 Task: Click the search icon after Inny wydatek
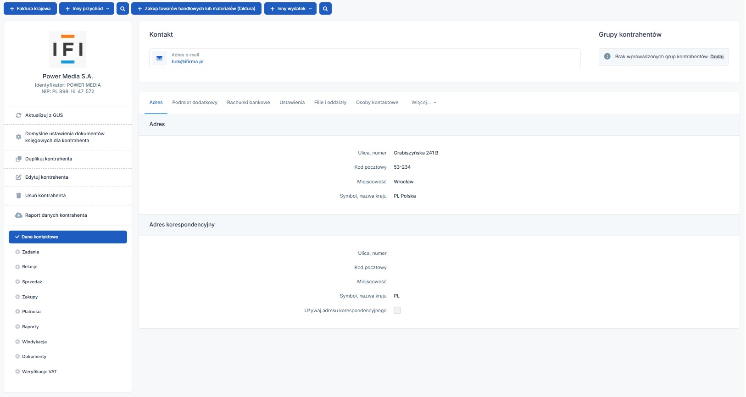(x=325, y=9)
